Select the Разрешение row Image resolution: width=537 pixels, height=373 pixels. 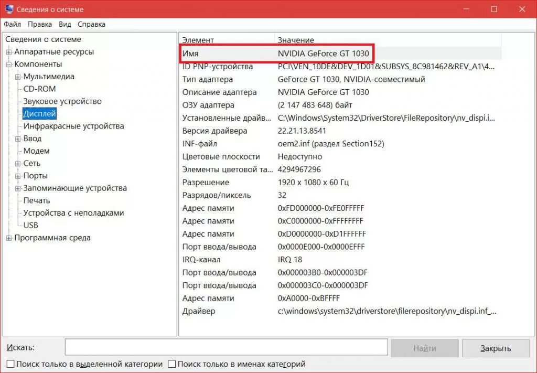341,183
